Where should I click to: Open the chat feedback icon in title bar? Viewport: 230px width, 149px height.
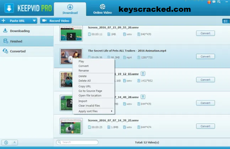point(214,2)
